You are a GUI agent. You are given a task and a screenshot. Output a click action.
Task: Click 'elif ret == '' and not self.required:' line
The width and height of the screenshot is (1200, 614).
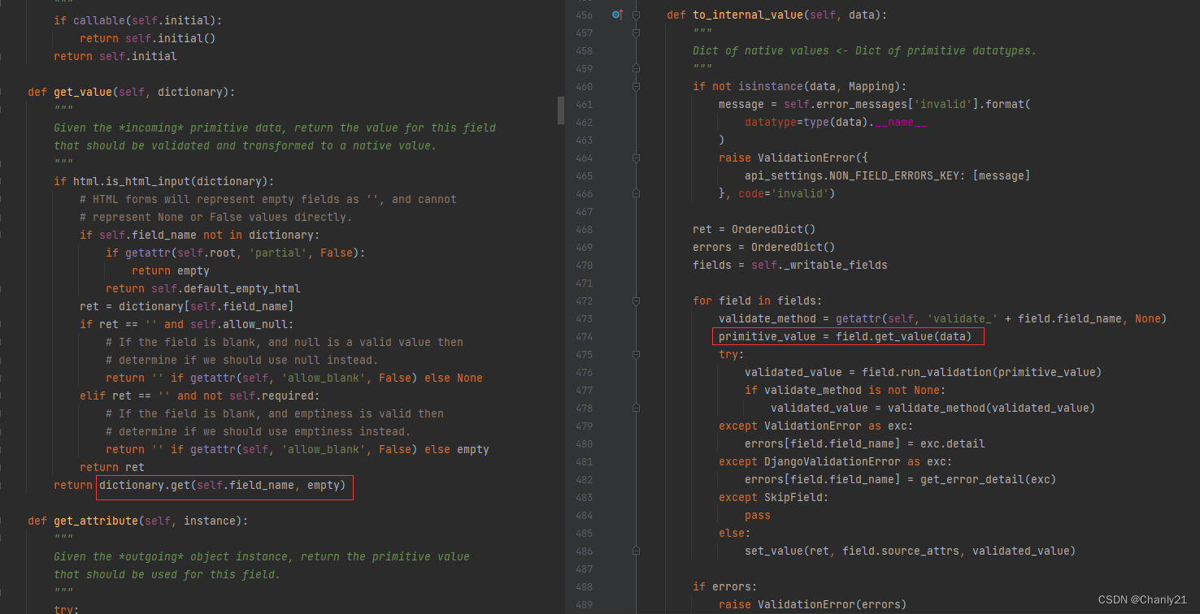(x=200, y=396)
